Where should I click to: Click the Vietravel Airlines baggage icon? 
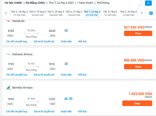(x=66, y=64)
